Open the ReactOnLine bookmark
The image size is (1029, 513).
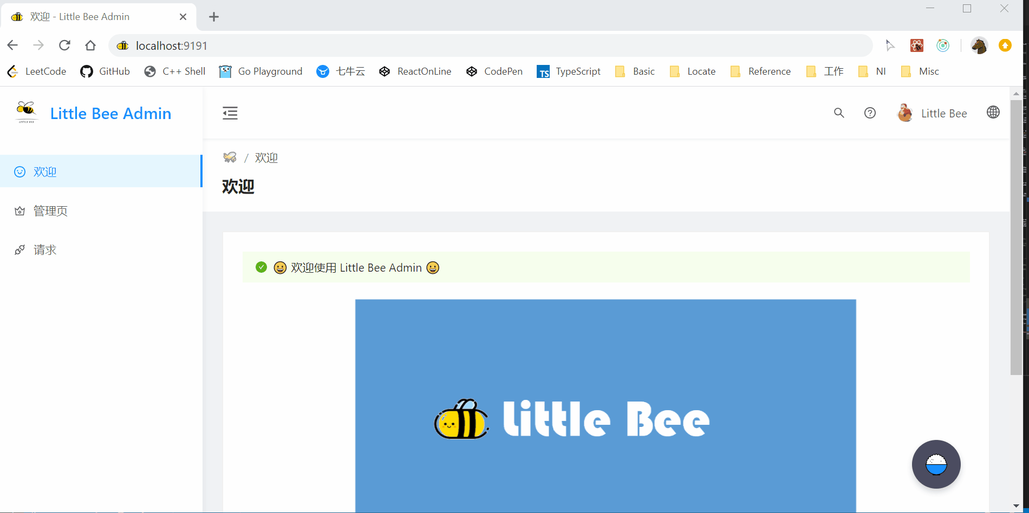415,71
